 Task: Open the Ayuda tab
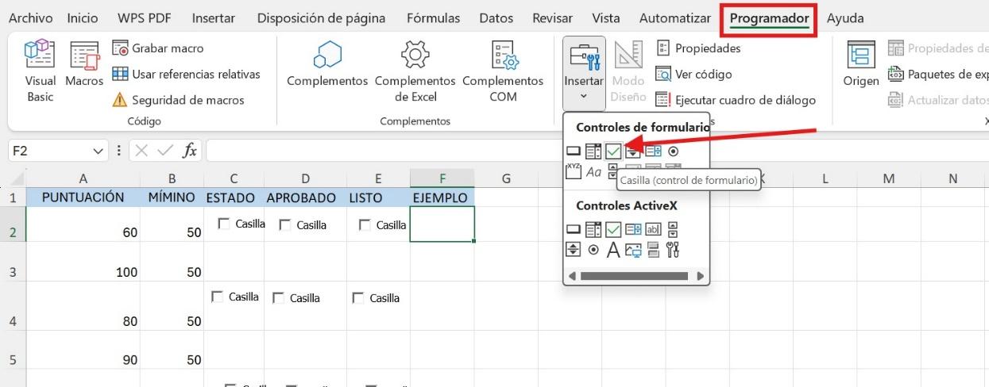845,17
